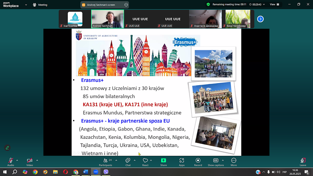Open the Participants panel

coord(106,162)
